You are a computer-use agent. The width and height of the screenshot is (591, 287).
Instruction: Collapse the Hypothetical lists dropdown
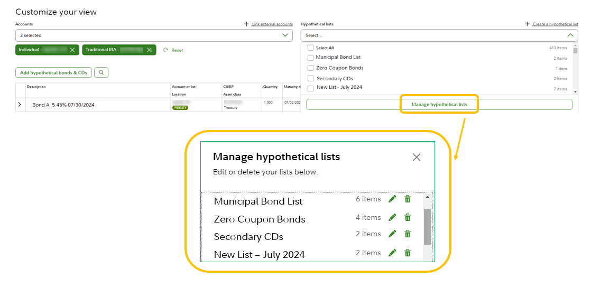point(570,35)
